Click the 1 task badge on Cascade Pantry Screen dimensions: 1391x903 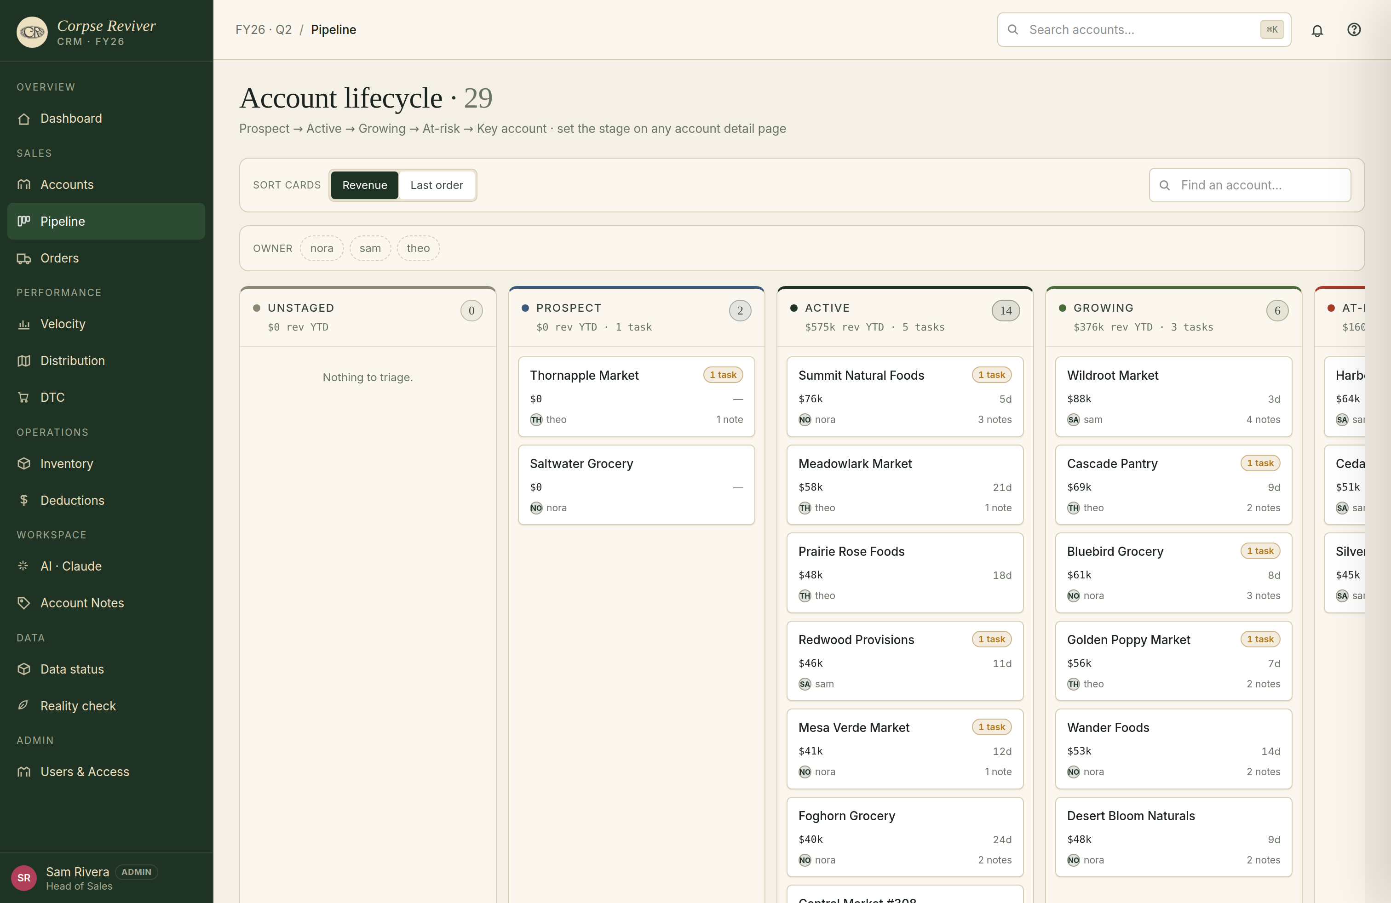click(1260, 463)
